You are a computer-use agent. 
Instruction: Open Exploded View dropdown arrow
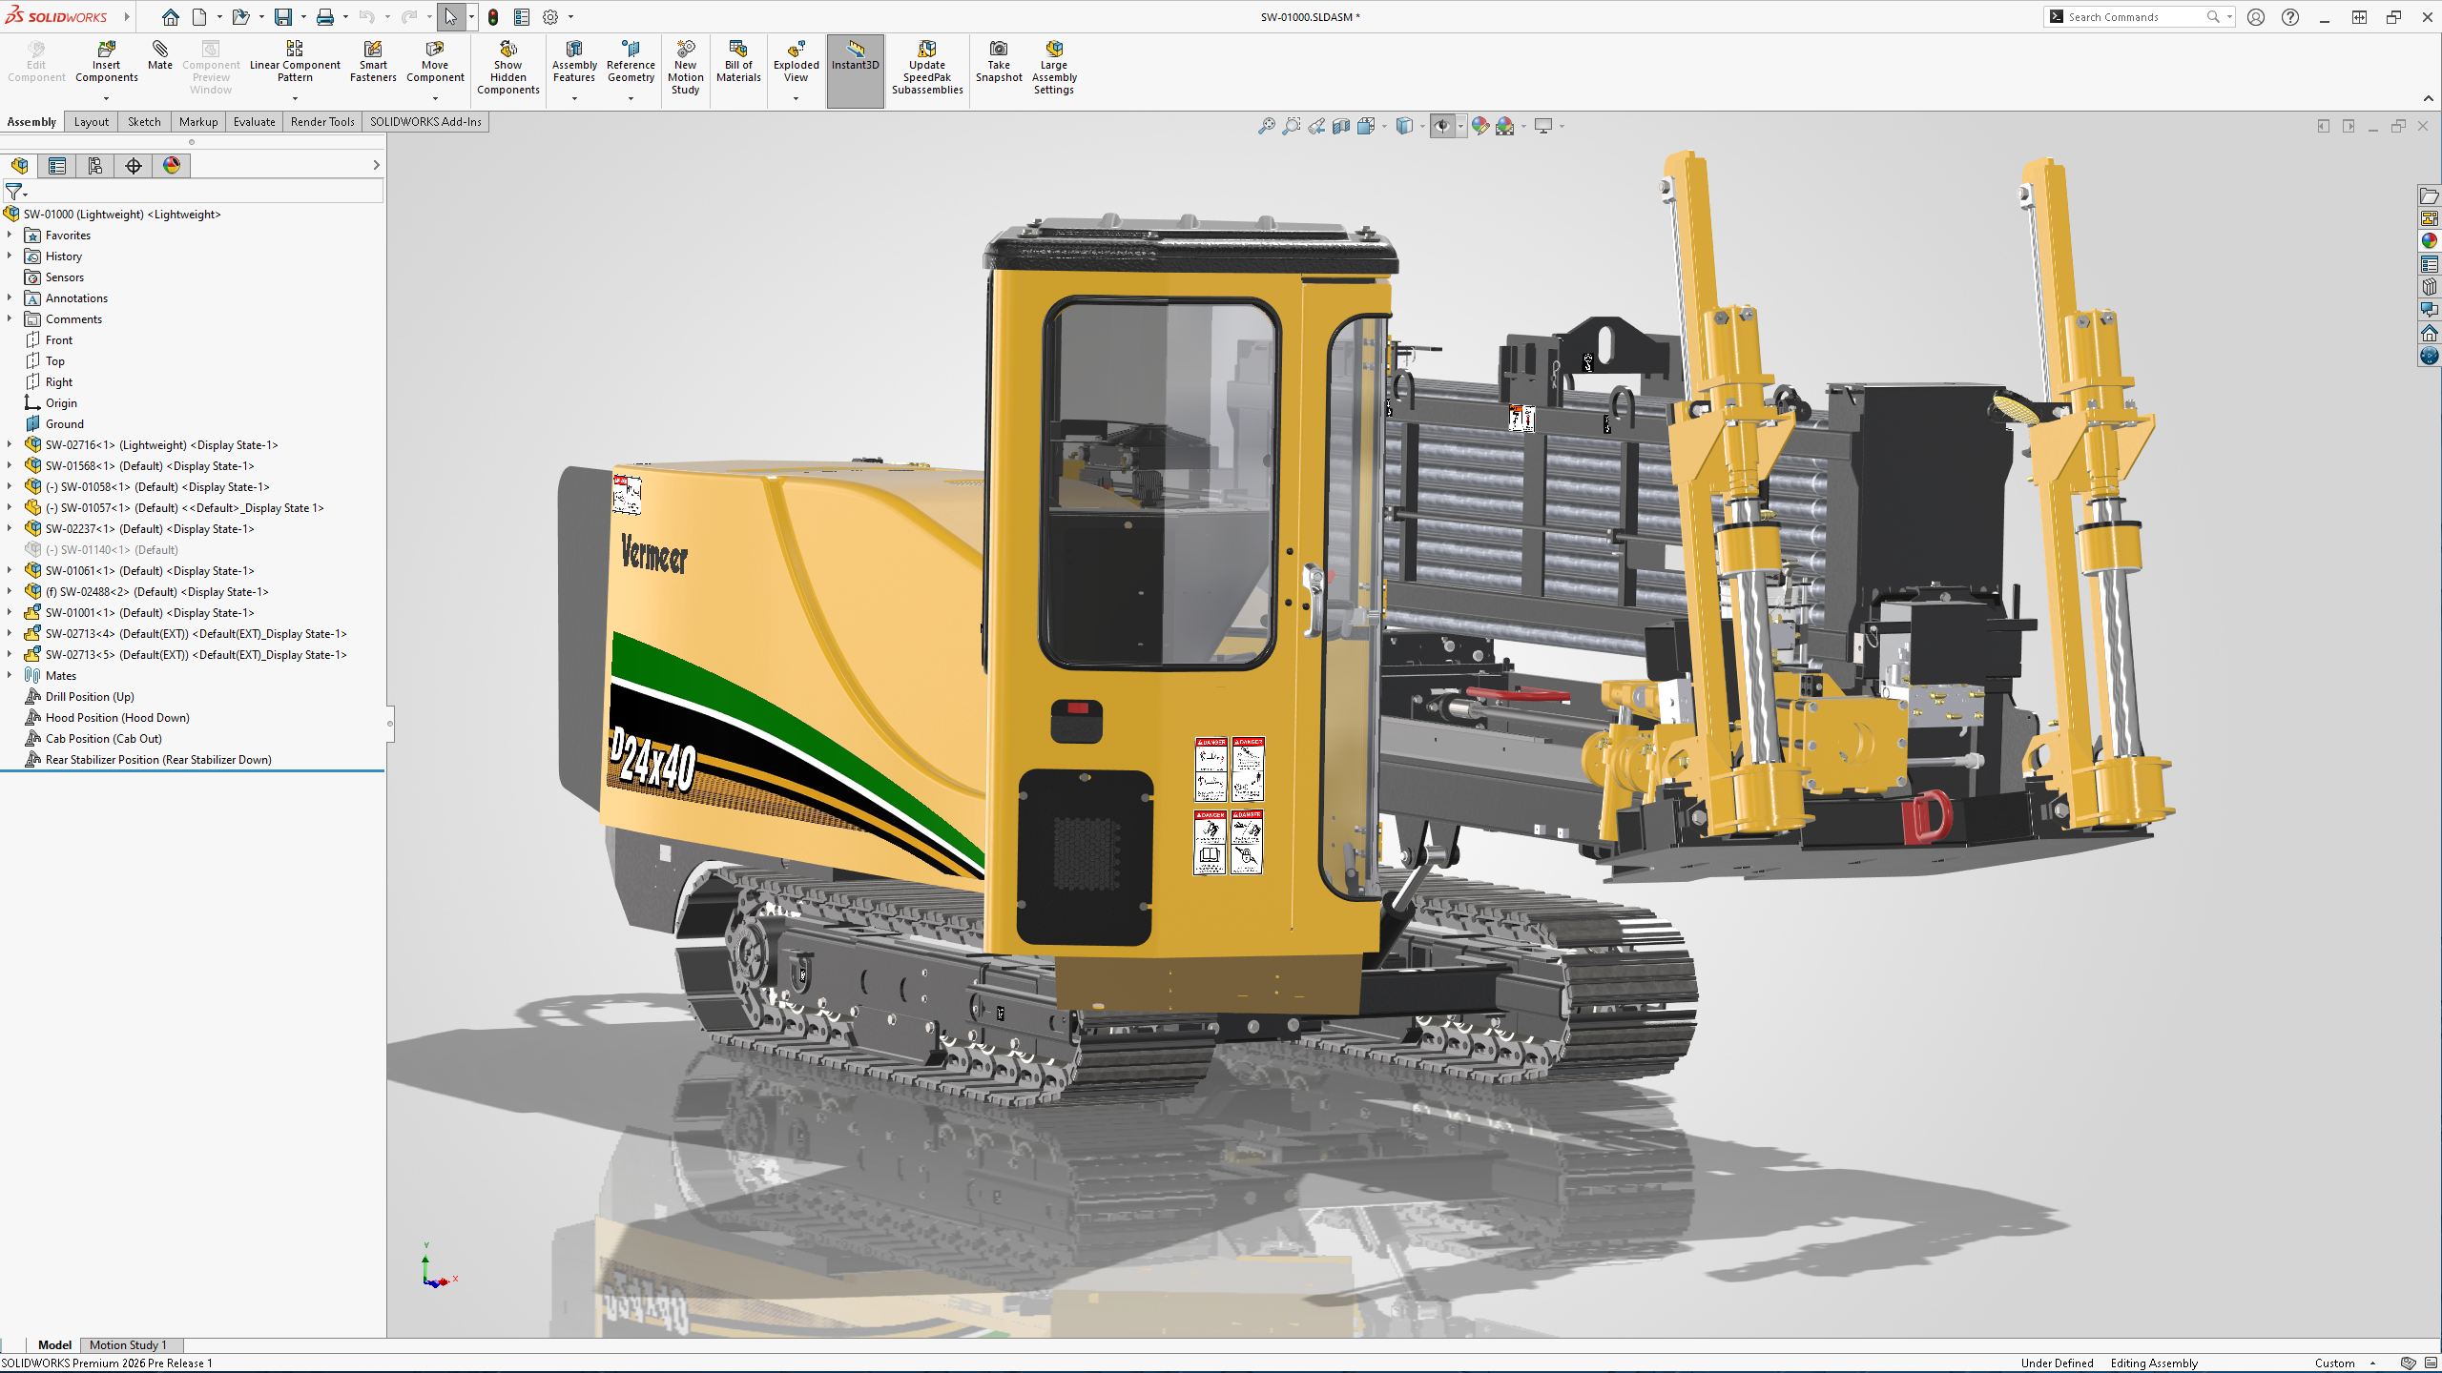[796, 98]
